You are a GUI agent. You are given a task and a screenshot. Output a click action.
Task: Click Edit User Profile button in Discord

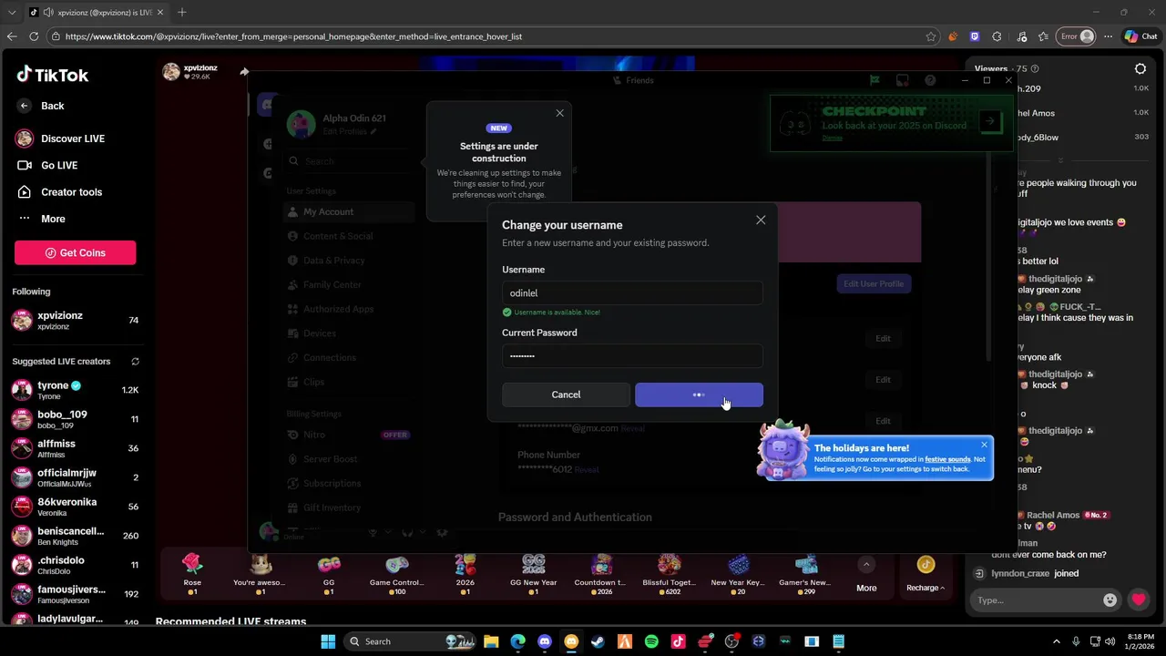(874, 283)
